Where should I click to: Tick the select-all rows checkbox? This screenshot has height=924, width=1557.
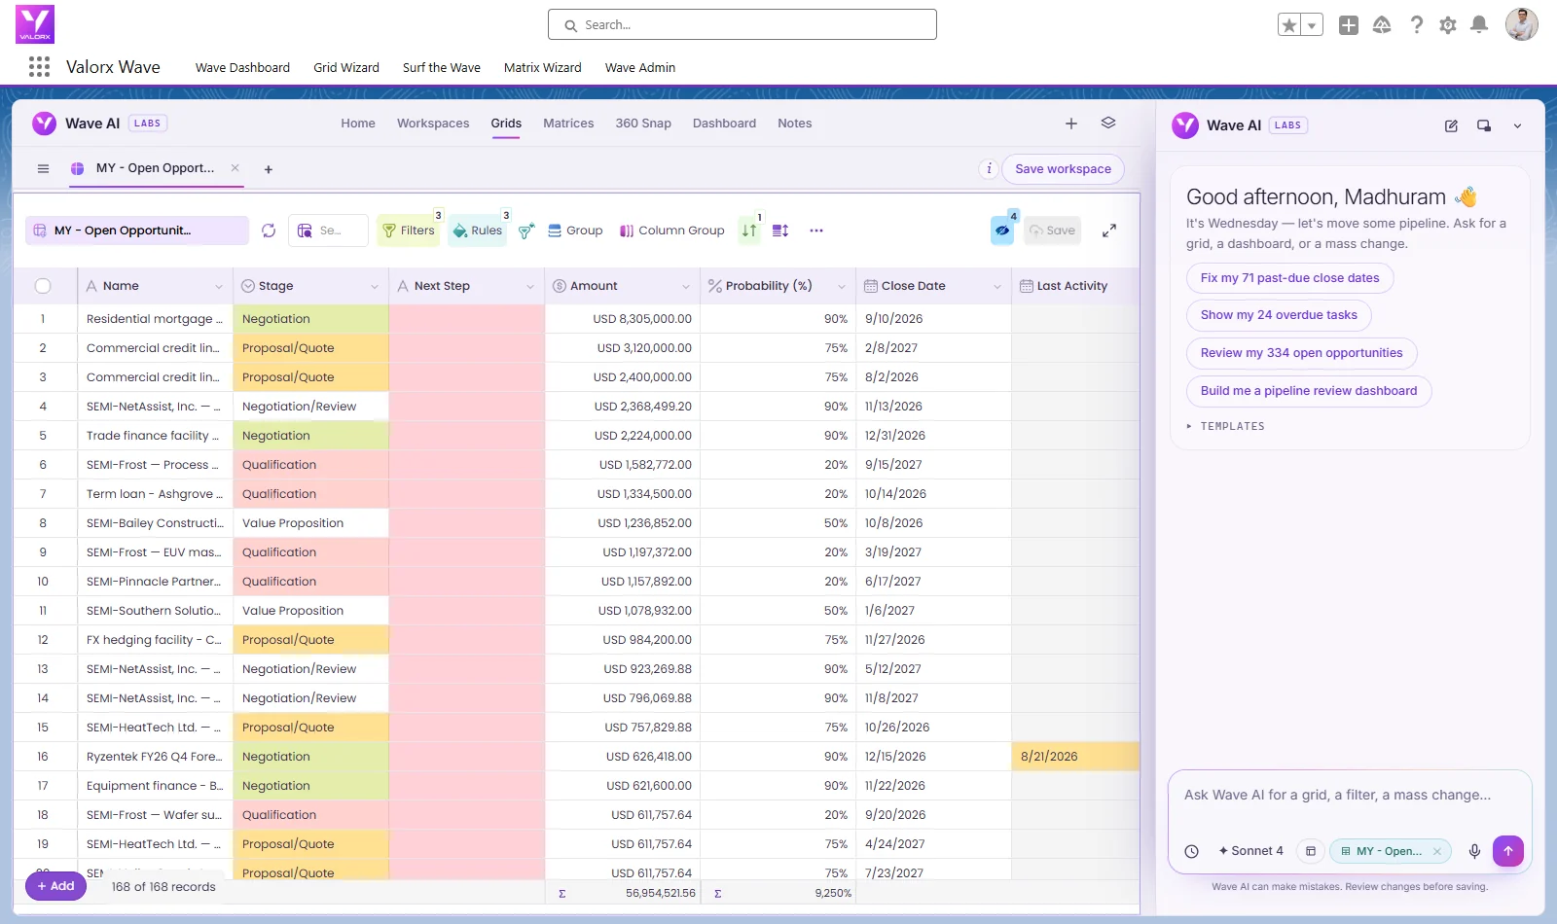click(x=43, y=286)
